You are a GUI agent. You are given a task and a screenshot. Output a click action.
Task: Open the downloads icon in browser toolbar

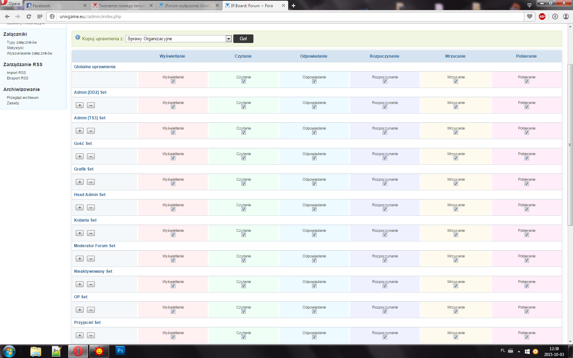click(x=555, y=16)
